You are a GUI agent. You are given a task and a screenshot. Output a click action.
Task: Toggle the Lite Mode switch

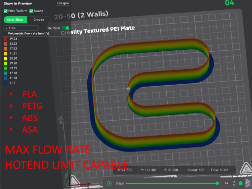[x=66, y=28]
